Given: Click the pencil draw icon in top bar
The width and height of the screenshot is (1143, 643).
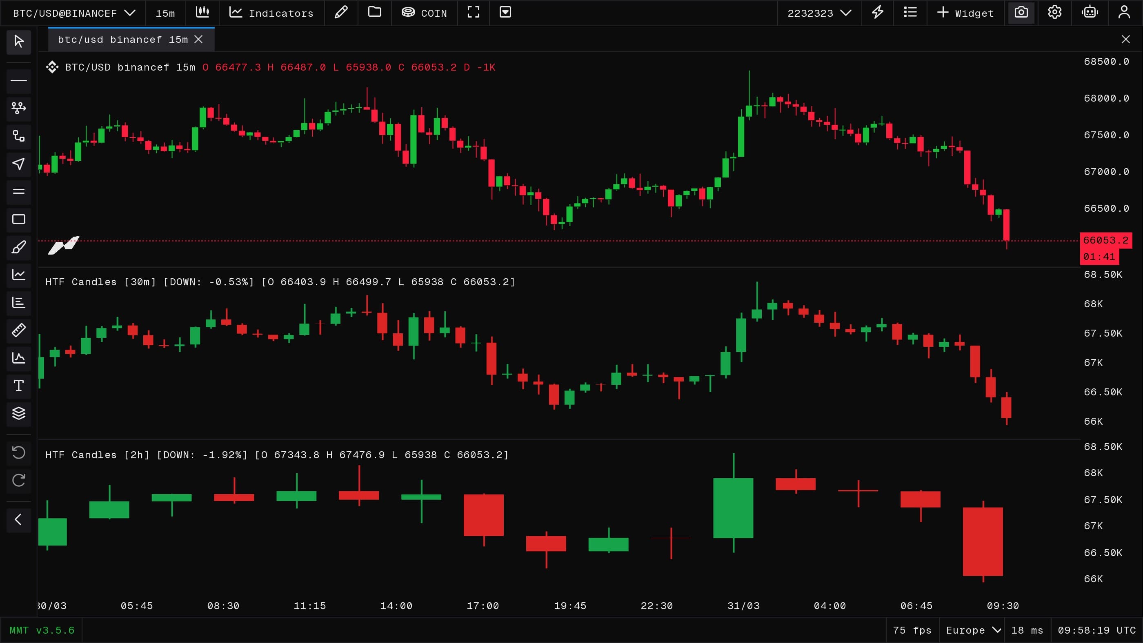Looking at the screenshot, I should (x=341, y=12).
